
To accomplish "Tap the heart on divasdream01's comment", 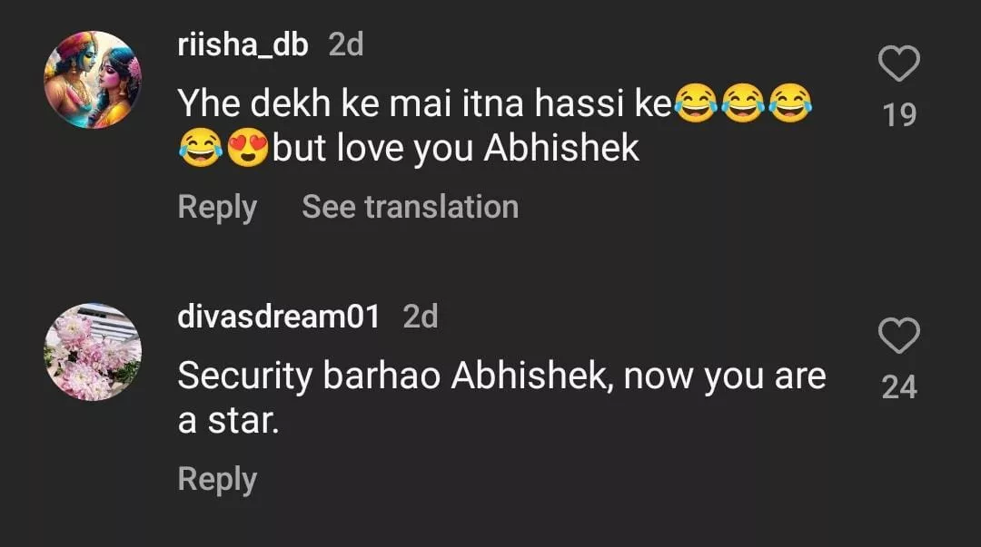I will tap(899, 337).
